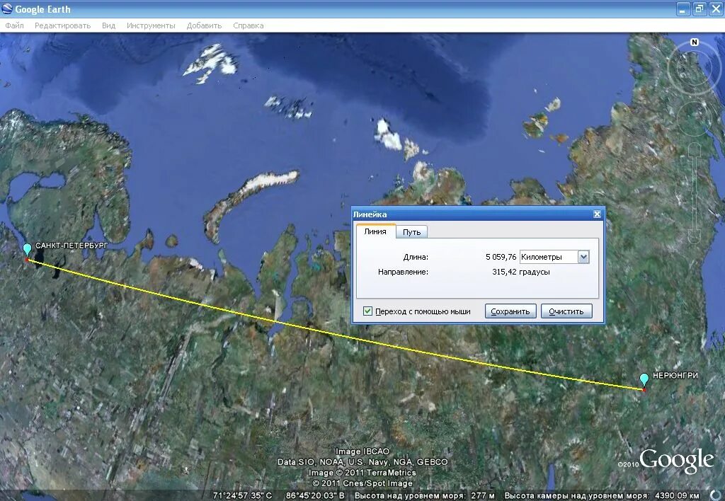The image size is (725, 501).
Task: Restore down the Google Earth window
Action: 699,8
